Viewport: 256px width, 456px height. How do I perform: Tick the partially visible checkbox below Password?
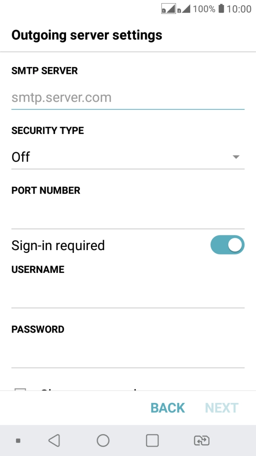pyautogui.click(x=20, y=389)
